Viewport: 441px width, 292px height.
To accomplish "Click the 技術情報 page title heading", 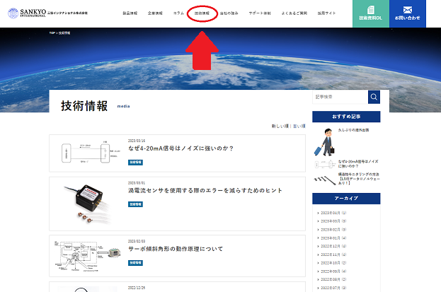I will click(84, 106).
